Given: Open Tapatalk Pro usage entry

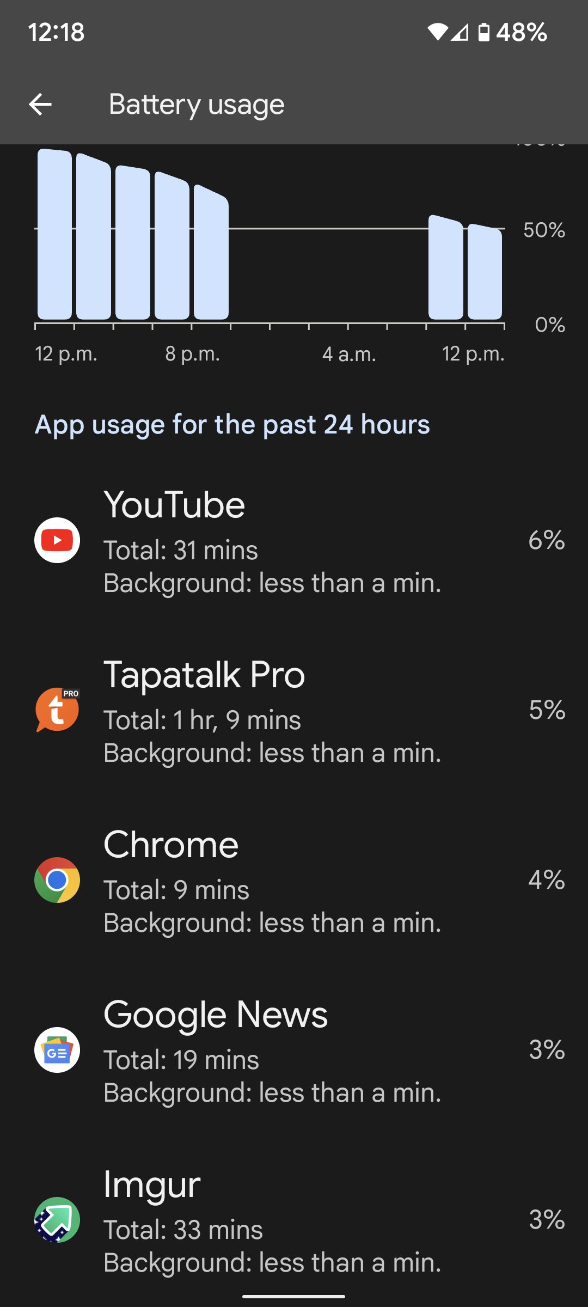Looking at the screenshot, I should [x=294, y=710].
